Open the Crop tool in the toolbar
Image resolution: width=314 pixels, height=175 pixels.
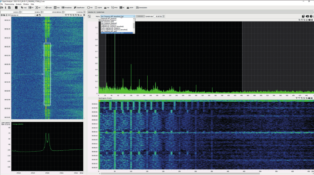pyautogui.click(x=24, y=7)
